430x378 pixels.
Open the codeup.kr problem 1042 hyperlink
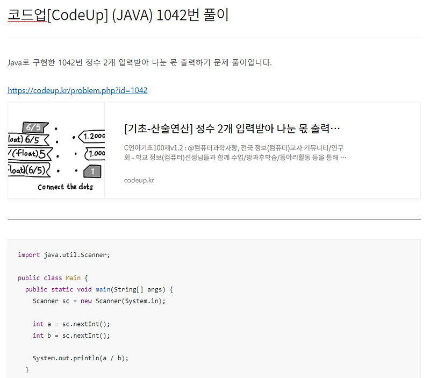click(x=77, y=90)
